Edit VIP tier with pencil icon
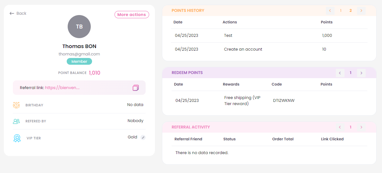 click(x=143, y=137)
